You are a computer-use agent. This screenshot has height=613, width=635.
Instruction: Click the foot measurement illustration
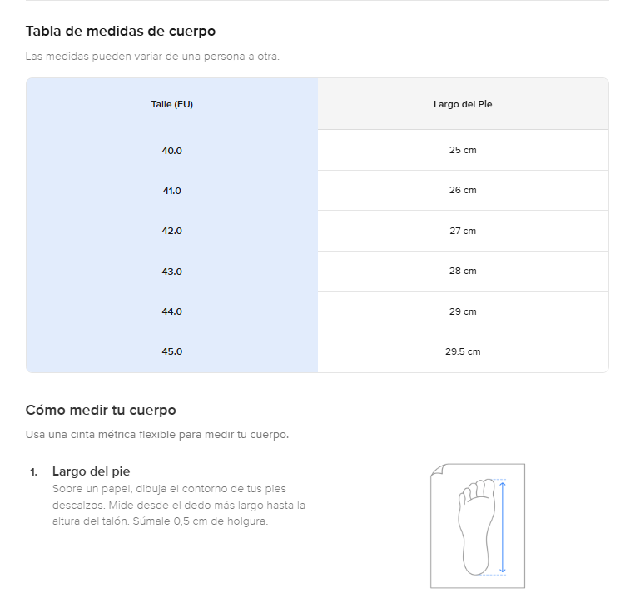point(476,526)
